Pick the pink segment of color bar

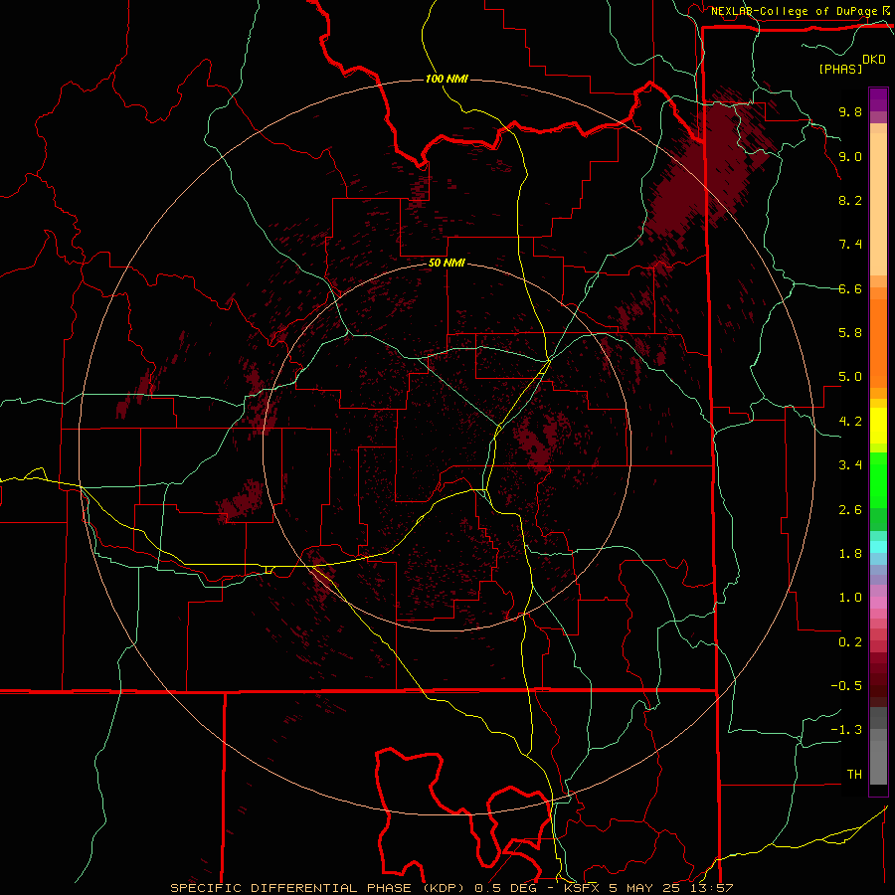(x=878, y=603)
